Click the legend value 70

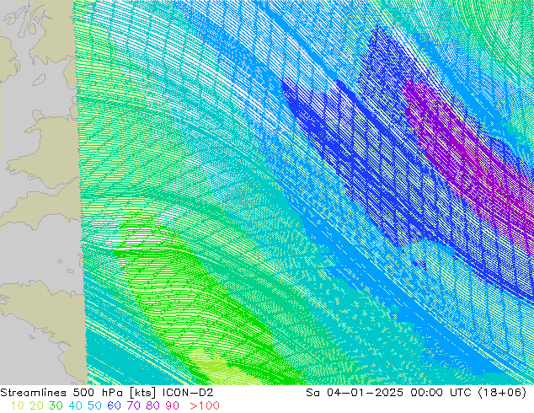tap(133, 405)
